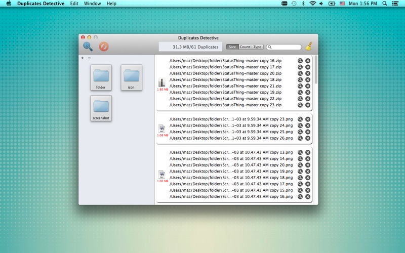The height and width of the screenshot is (253, 405).
Task: Reveal StatusThing-master copy 22.zip in Finder
Action: pyautogui.click(x=300, y=99)
